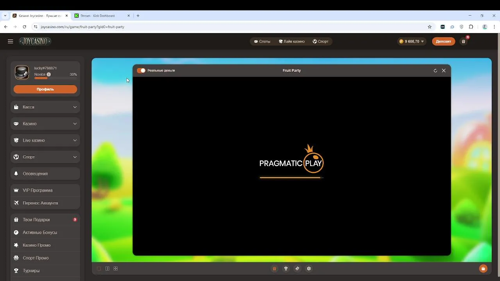The height and width of the screenshot is (281, 500).
Task: Open the Слоты top navigation item
Action: [x=262, y=41]
